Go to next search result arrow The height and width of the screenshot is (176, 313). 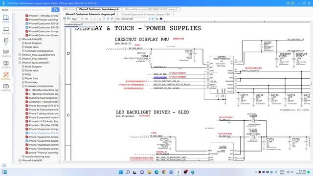point(153,19)
